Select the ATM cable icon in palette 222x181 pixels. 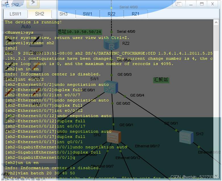point(36,92)
